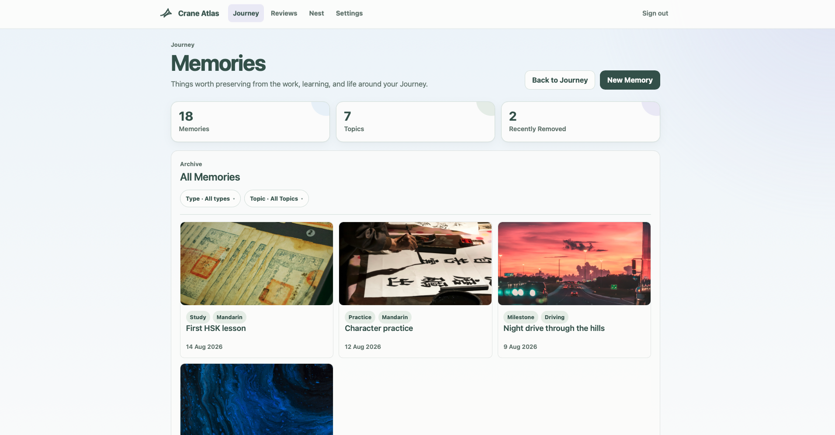This screenshot has width=835, height=435.
Task: Go to the Nest tab
Action: point(316,13)
